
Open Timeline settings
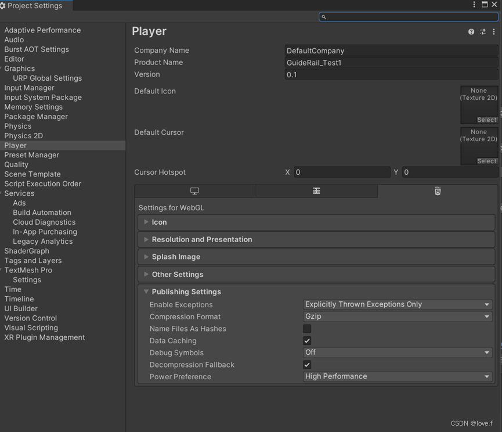19,299
